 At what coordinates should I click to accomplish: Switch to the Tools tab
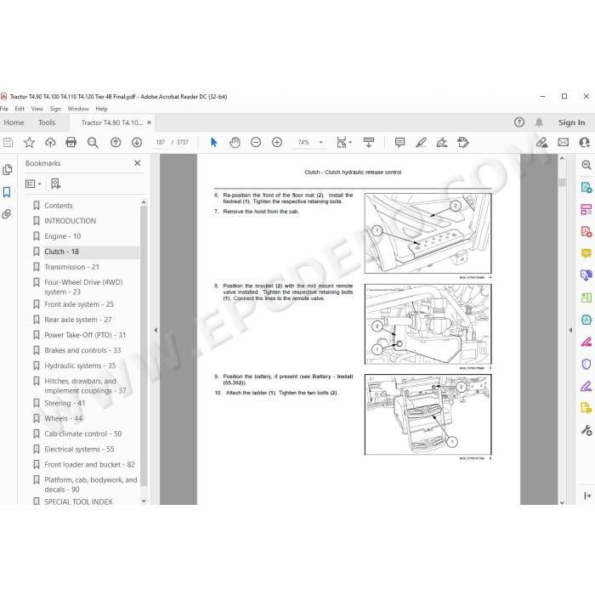coord(47,122)
